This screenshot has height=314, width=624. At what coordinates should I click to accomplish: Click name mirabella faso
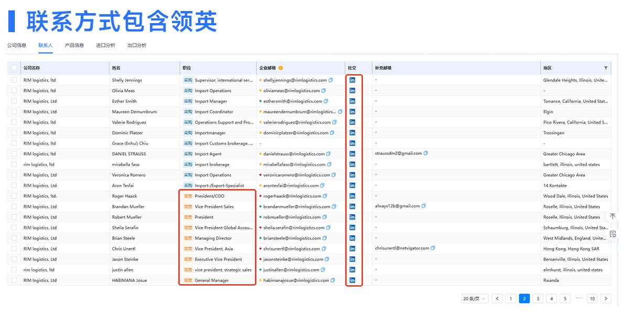(126, 164)
